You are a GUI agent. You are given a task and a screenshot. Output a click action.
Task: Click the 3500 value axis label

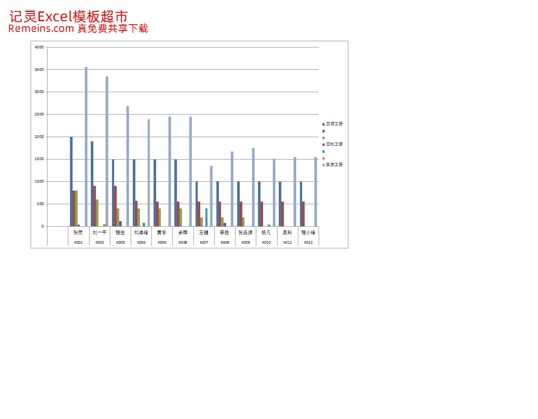pyautogui.click(x=39, y=70)
